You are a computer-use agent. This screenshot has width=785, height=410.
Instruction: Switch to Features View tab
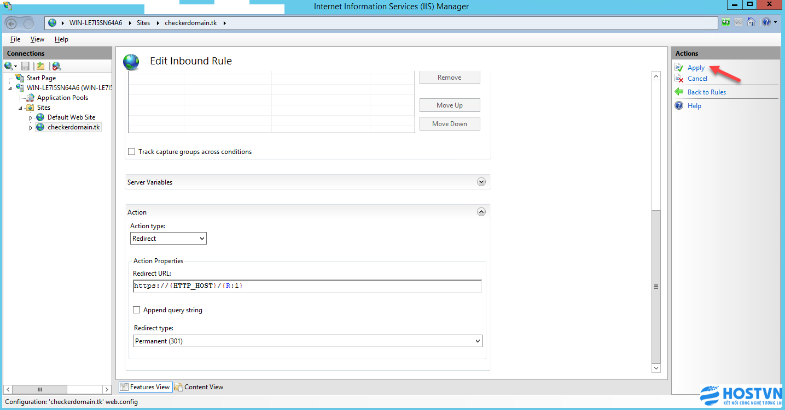click(145, 387)
